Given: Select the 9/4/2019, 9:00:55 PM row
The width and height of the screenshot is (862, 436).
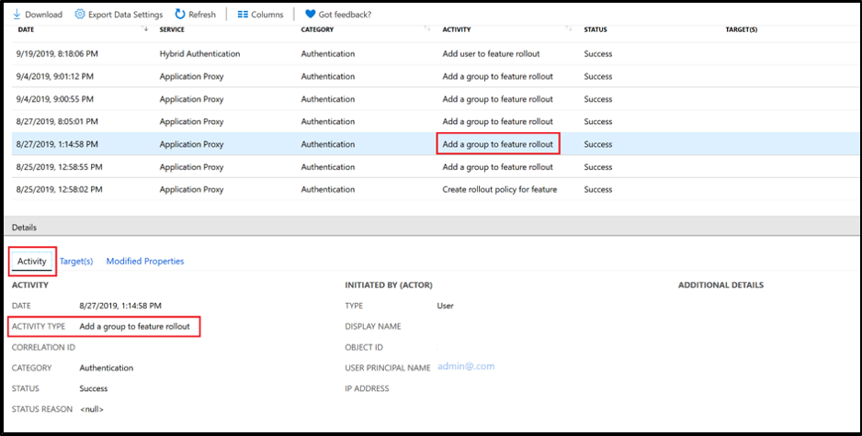Looking at the screenshot, I should coord(434,99).
